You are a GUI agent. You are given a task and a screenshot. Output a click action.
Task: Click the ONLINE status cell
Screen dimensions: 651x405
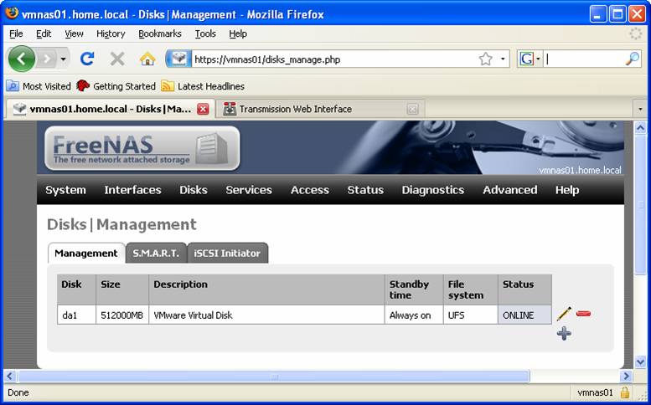tap(524, 315)
